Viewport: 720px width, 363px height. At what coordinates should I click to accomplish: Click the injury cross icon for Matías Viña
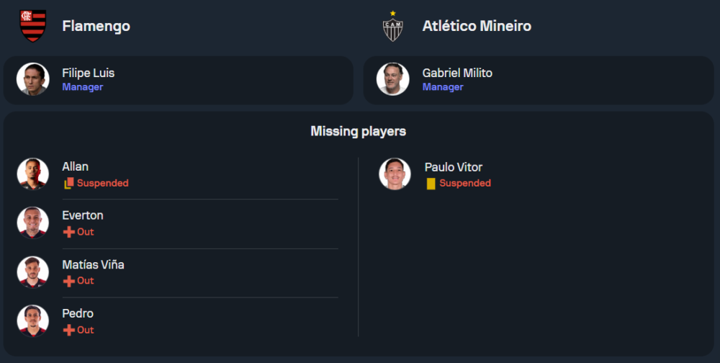[69, 281]
